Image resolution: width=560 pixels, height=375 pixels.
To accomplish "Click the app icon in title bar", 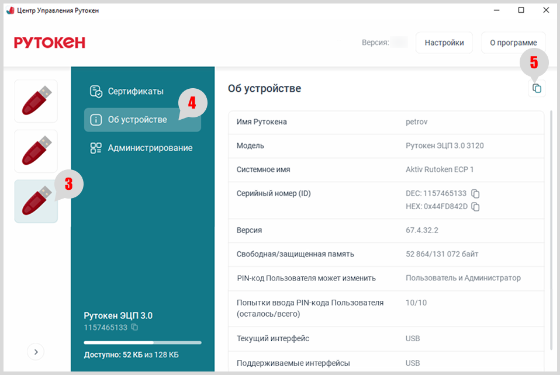I will coord(10,11).
